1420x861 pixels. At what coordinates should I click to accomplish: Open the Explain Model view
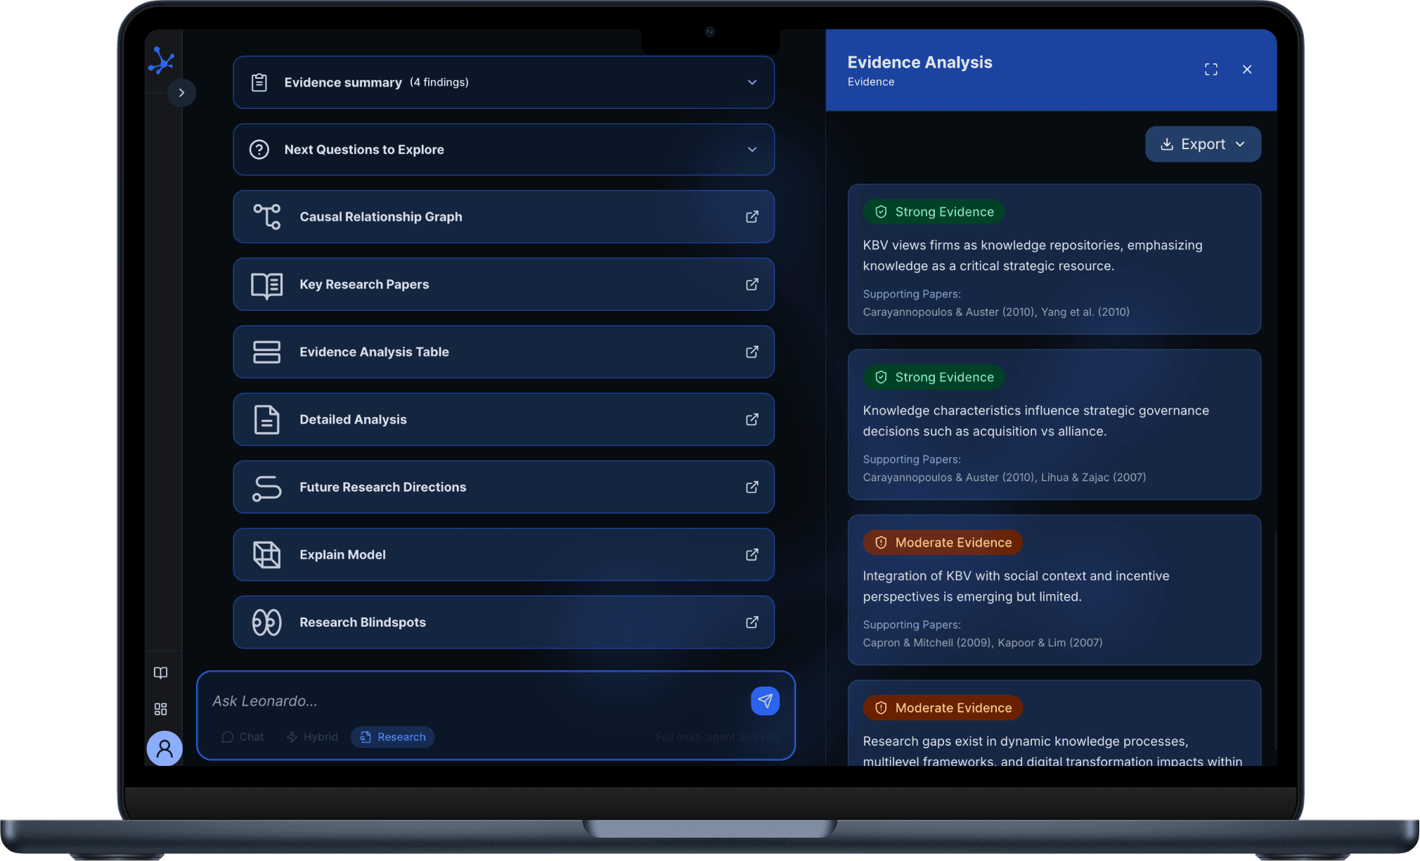(751, 554)
